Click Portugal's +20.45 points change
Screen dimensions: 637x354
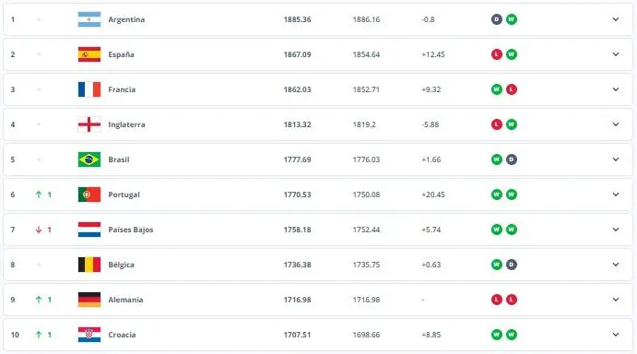tap(433, 195)
